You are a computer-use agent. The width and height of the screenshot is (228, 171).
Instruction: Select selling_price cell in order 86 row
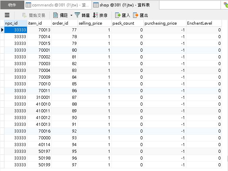click(95, 91)
